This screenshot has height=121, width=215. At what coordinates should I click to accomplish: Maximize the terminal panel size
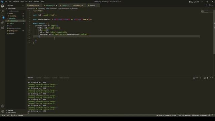(x=210, y=78)
